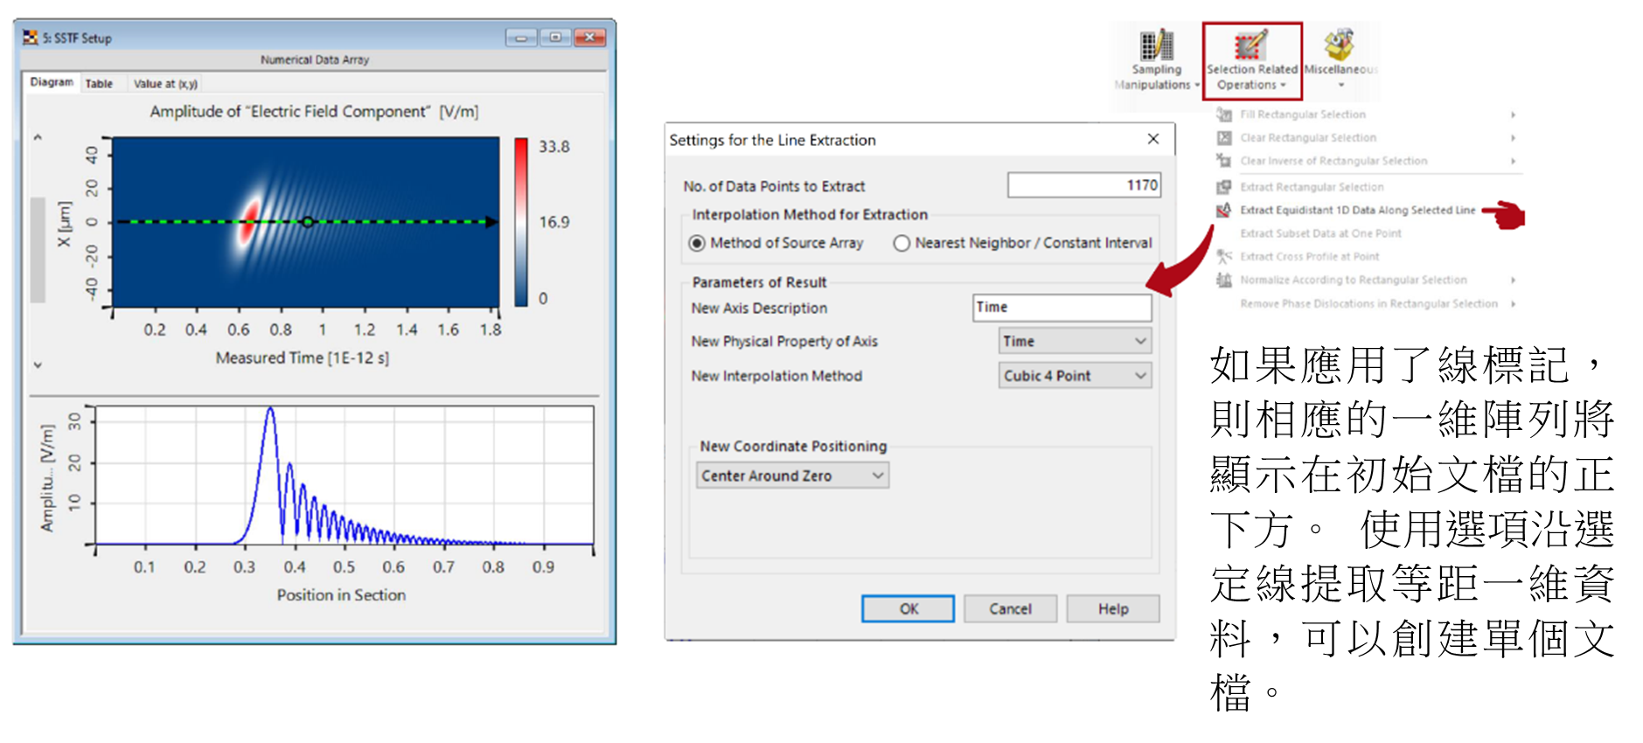Switch to the Value at (x,y) tab
The height and width of the screenshot is (743, 1643).
pos(165,84)
